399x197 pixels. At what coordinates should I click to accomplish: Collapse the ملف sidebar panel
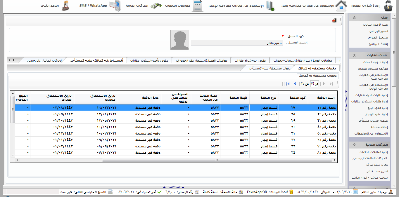pyautogui.click(x=354, y=18)
